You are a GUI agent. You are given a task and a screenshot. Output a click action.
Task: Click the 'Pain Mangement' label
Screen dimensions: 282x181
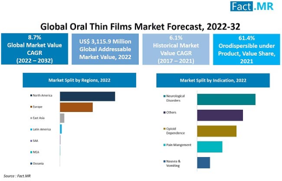179,145
